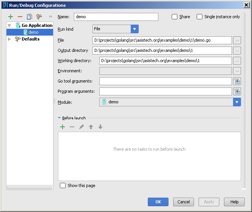Expand the Defaults tree node
The image size is (252, 212).
[9, 39]
